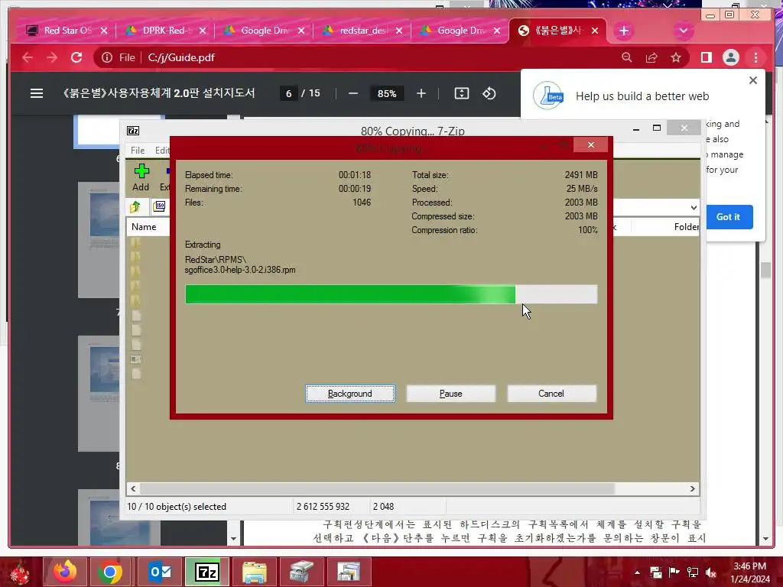Click the thumbnail sidebar scroll down arrow
The image size is (783, 587).
[x=233, y=539]
